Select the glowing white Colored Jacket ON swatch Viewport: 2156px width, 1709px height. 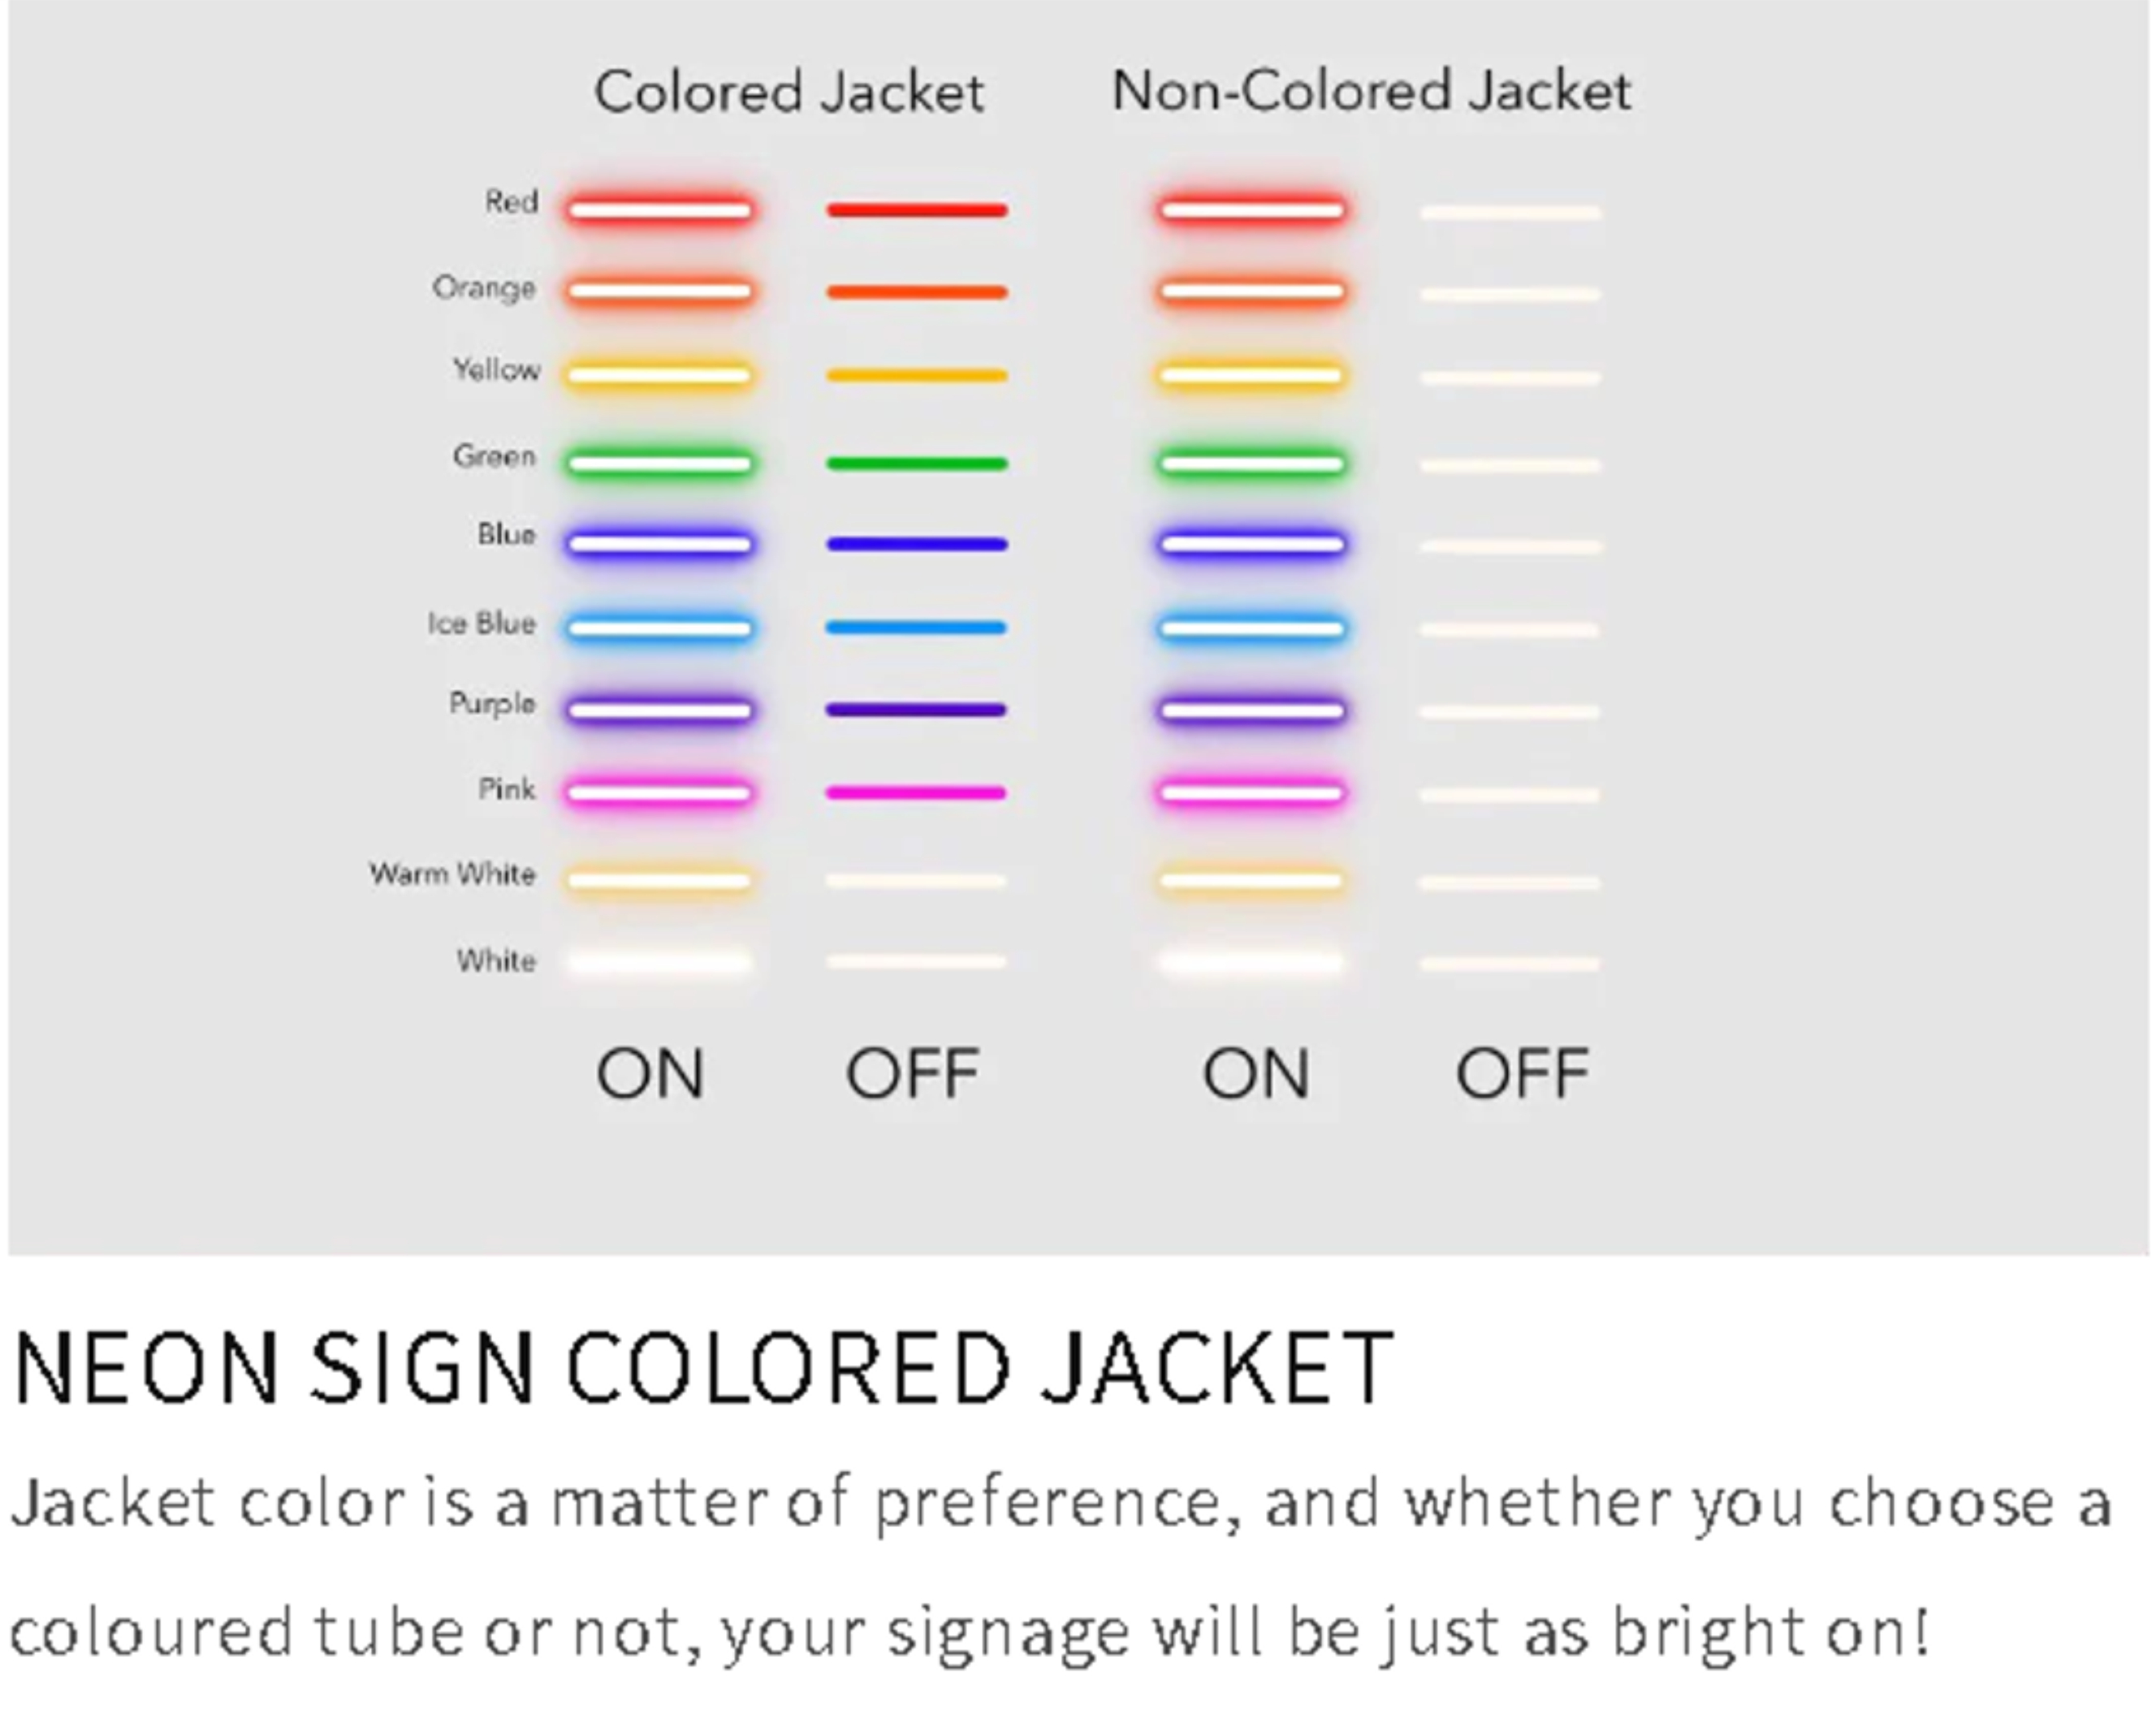(x=660, y=962)
